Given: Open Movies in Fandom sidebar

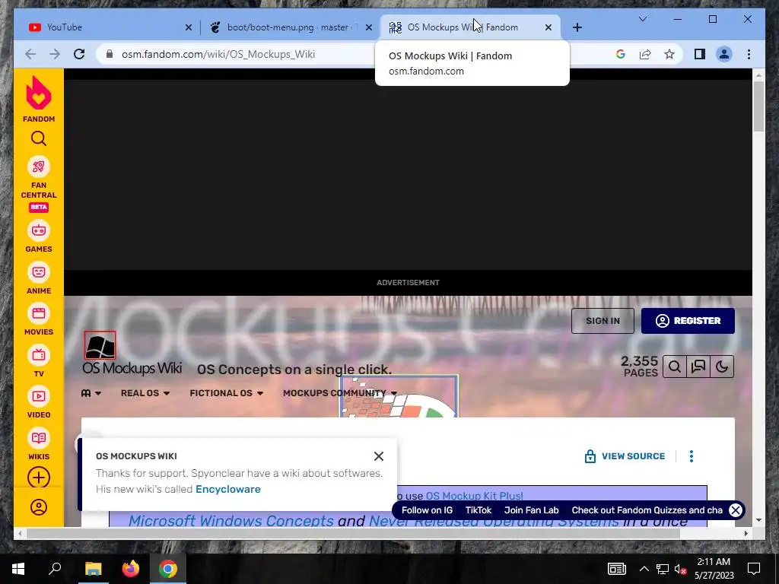Looking at the screenshot, I should pos(39,319).
